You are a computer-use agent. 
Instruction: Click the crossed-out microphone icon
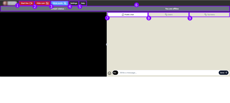(x=65, y=3)
